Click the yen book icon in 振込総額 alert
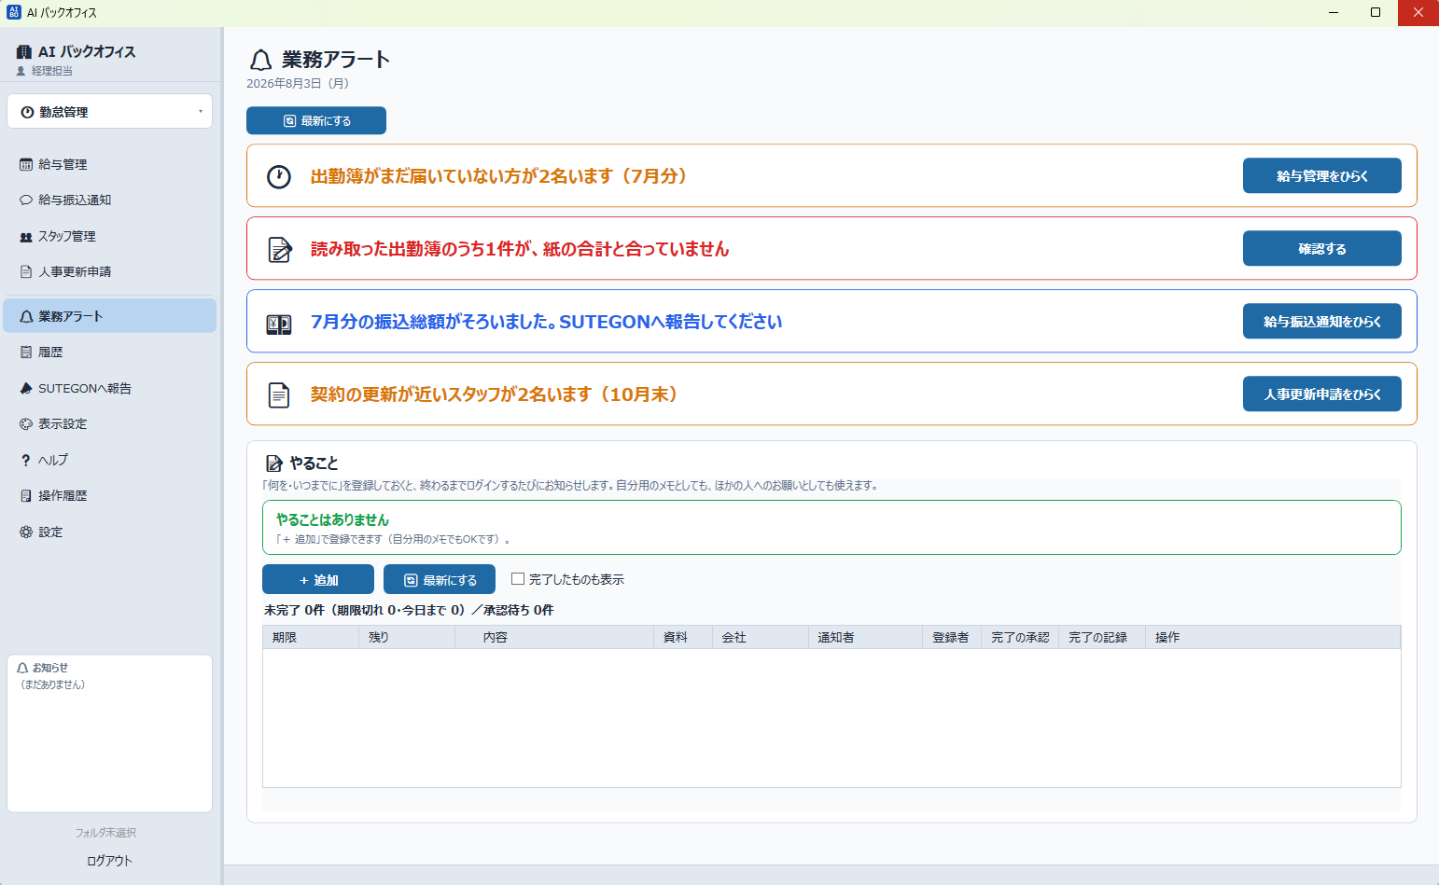Image resolution: width=1439 pixels, height=885 pixels. click(279, 324)
